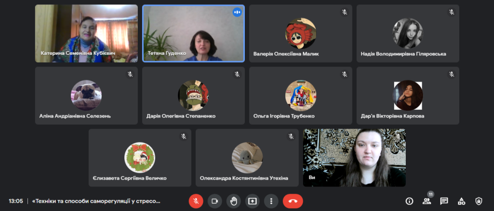Click the muted mic icon on Аліна Андріанівна Селезень's tile
The image size is (494, 211).
click(130, 74)
